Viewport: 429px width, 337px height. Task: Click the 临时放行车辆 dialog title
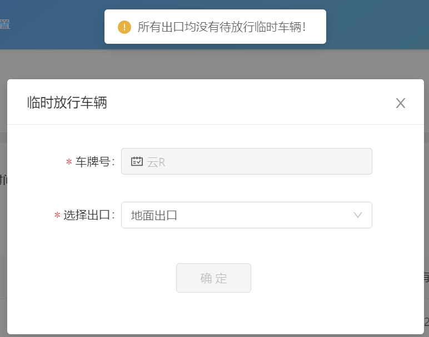pyautogui.click(x=67, y=103)
